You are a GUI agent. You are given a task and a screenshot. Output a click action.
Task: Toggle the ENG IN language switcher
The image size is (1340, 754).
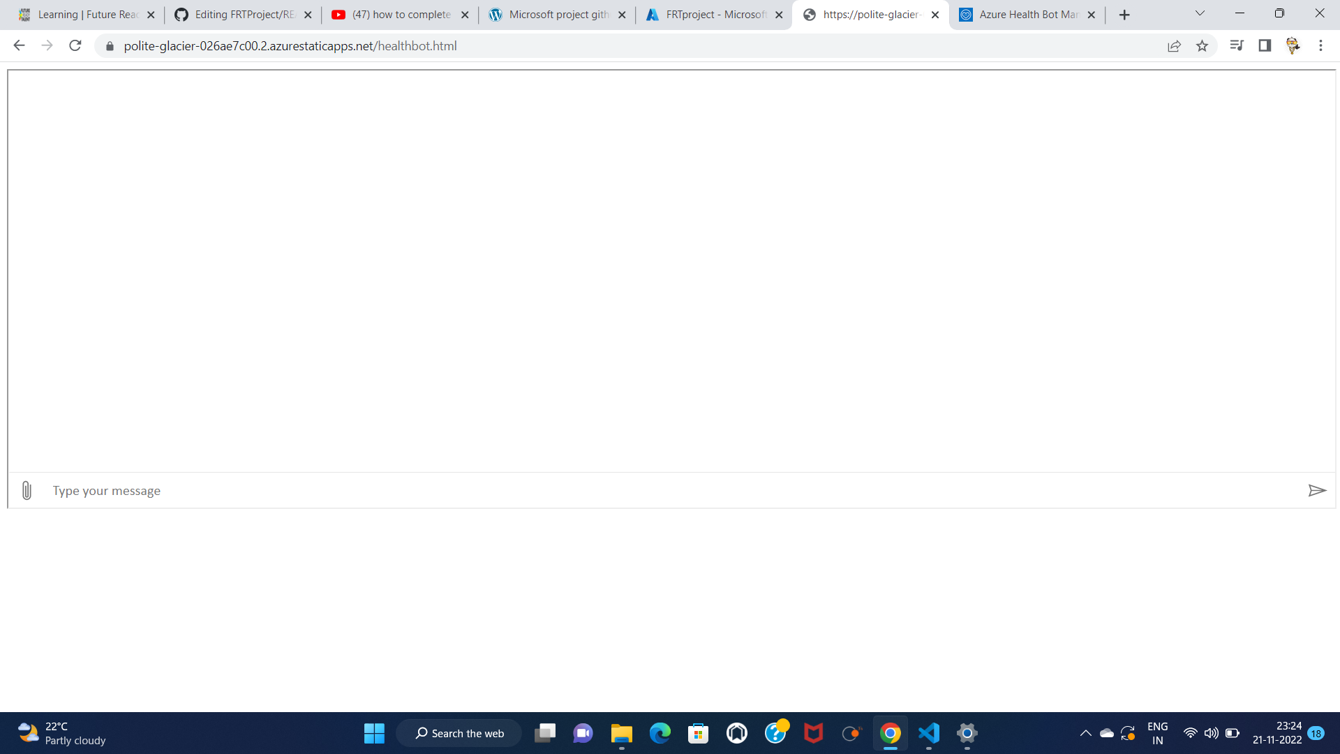pyautogui.click(x=1157, y=733)
